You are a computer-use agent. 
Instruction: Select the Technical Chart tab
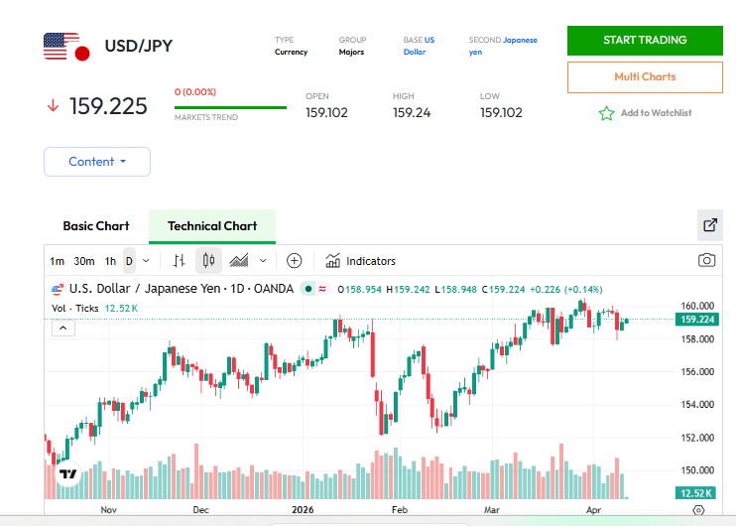(x=212, y=226)
